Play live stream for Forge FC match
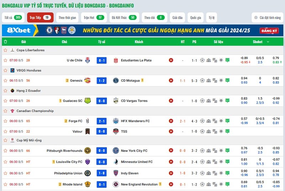Image resolution: width=285 pixels, height=191 pixels. pos(171,121)
